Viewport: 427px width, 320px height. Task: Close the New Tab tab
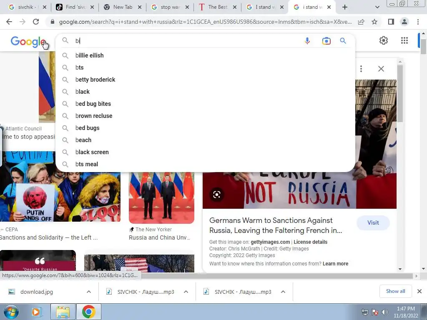(x=139, y=7)
